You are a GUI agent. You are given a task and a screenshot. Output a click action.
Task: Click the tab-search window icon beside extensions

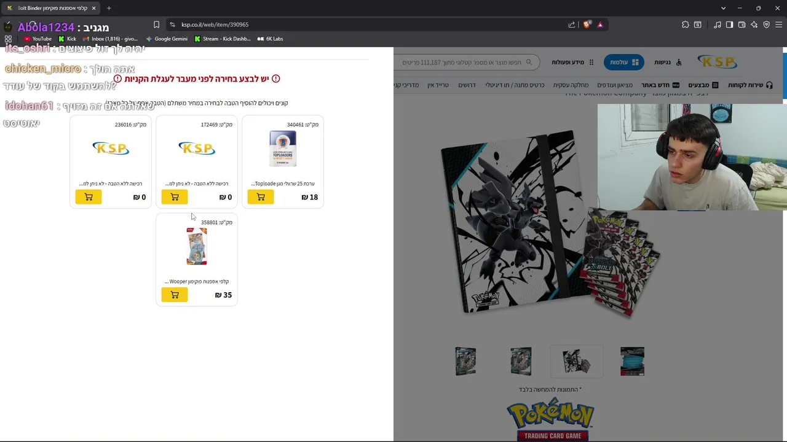tap(698, 25)
